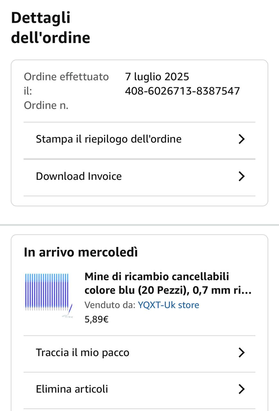Click the Dettagli dell'ordine page title
Image resolution: width=279 pixels, height=411 pixels.
(x=50, y=28)
